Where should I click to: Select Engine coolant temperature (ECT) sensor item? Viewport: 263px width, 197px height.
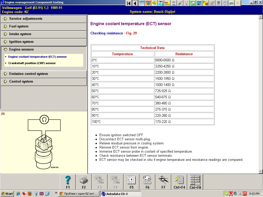(x=37, y=57)
